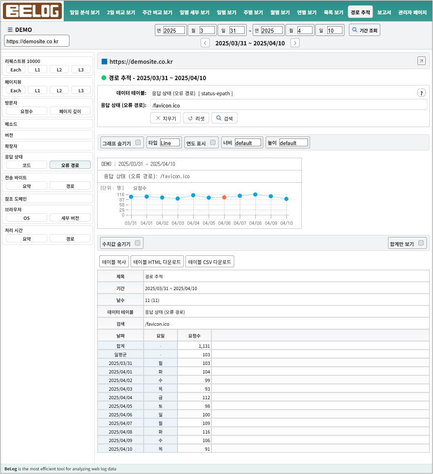
Task: Click the site URL field in sidebar
Action: point(37,41)
